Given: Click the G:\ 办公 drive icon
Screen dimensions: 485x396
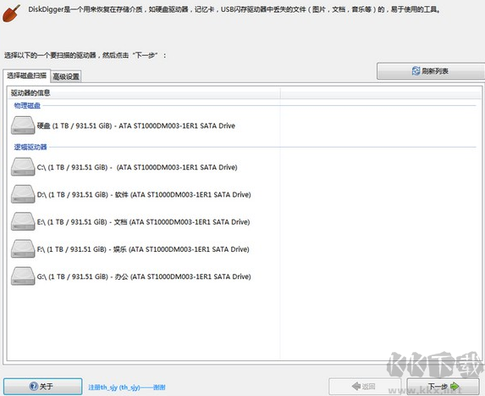Looking at the screenshot, I should (x=23, y=276).
